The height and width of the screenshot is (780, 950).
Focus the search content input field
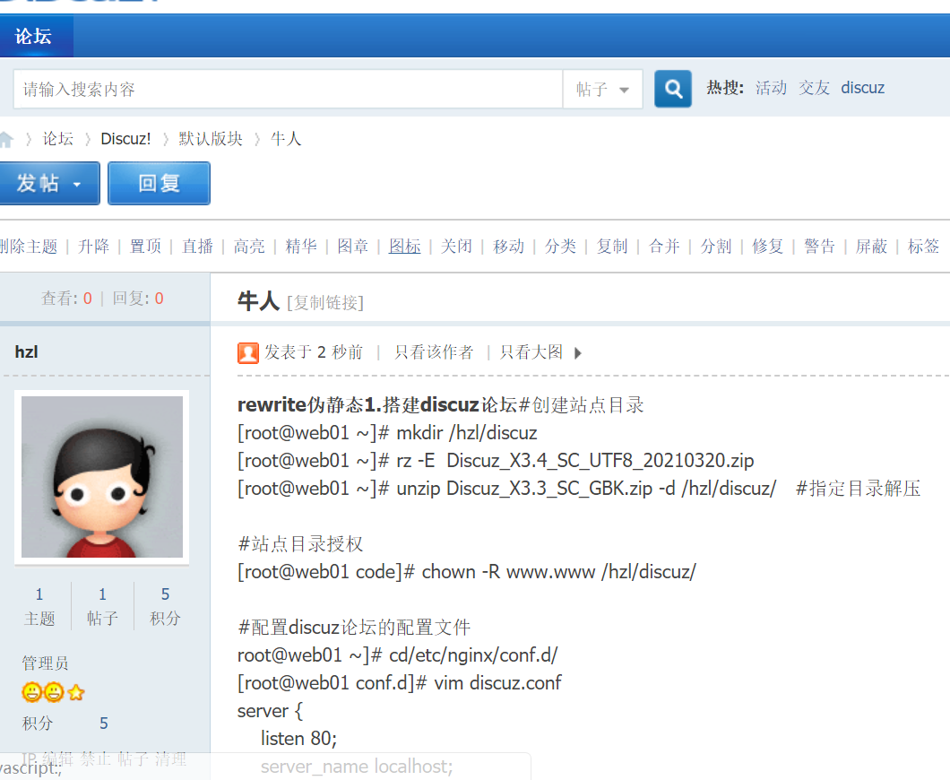[x=289, y=89]
